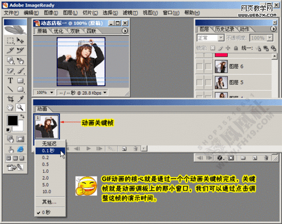Switch to 动作 tab
The width and height of the screenshot is (282, 224).
pos(244,29)
